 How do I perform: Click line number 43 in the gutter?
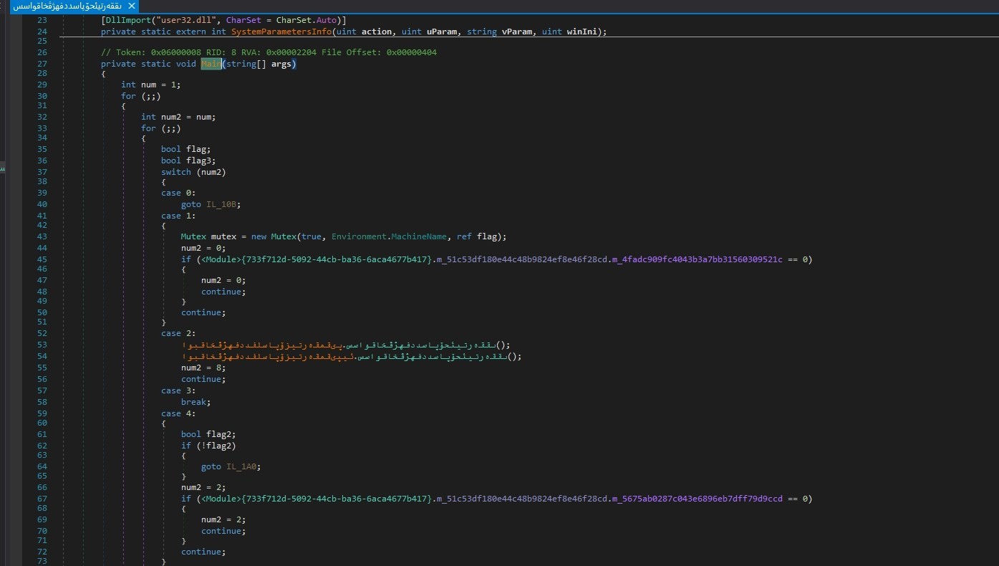42,236
